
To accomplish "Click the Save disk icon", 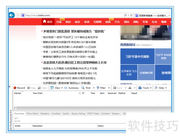I will 114,88.
